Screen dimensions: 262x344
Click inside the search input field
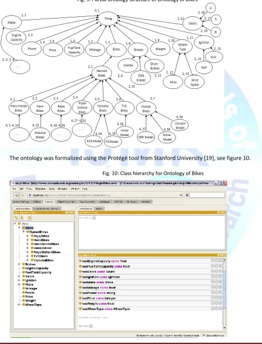[x=207, y=195]
